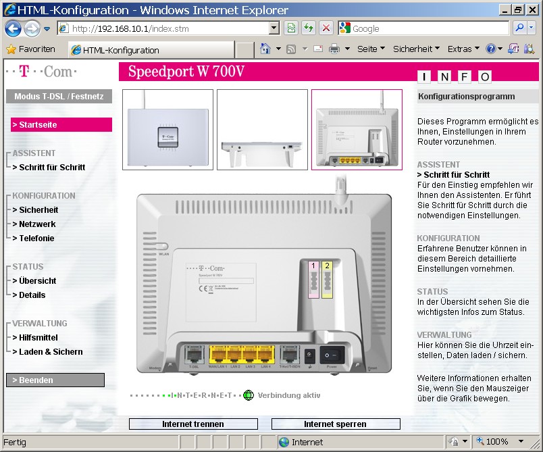Open the recent pages dropdown arrow
The image size is (543, 452).
tap(47, 29)
